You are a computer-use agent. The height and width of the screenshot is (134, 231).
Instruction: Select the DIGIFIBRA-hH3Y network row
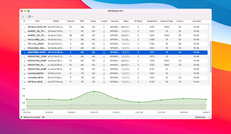coord(114,52)
